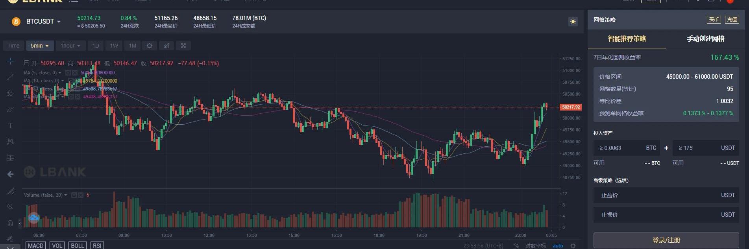Open the 5min interval dropdown

point(40,46)
